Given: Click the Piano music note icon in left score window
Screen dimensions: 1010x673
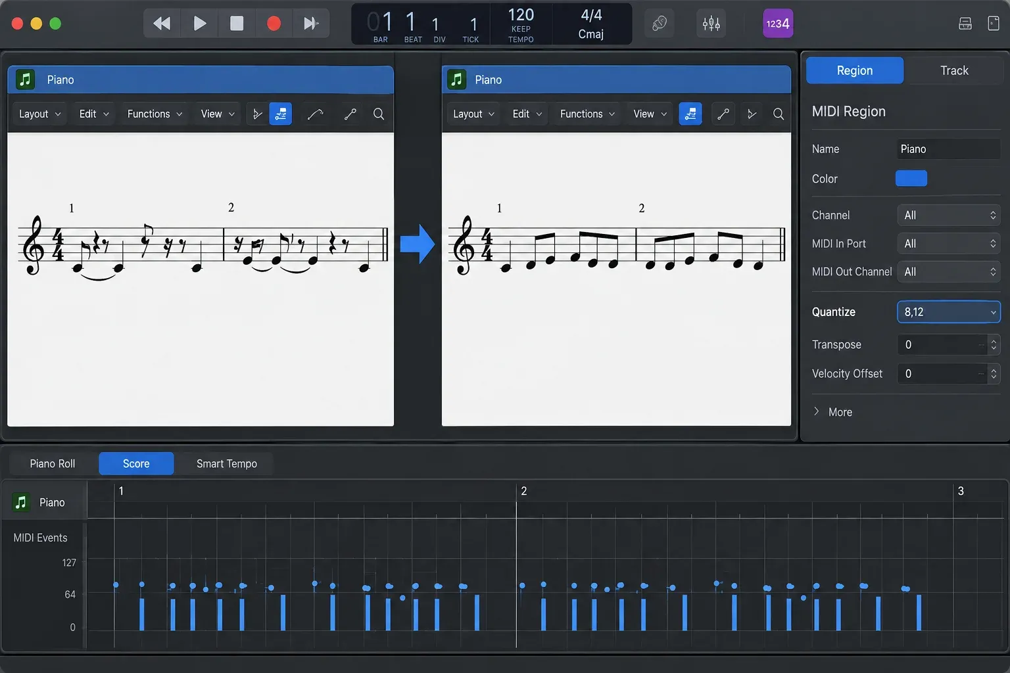Looking at the screenshot, I should pos(25,80).
